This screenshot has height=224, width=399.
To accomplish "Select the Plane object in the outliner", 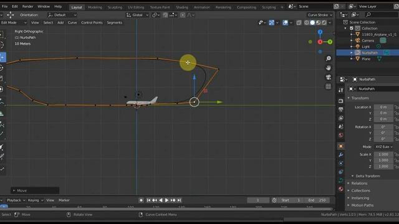I will [366, 59].
